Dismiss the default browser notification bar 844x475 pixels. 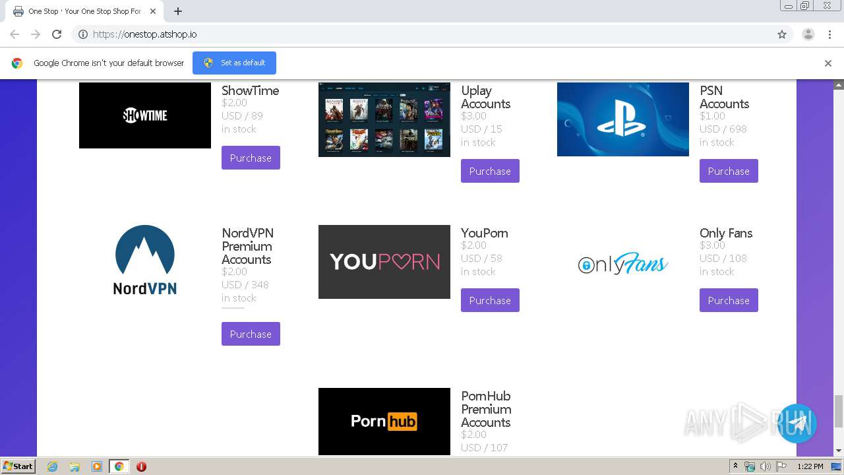pos(828,63)
